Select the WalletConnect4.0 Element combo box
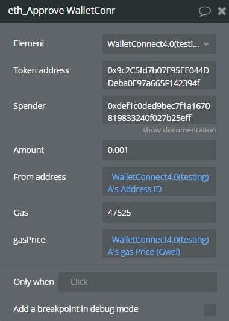Viewport: 229px width, 321px height. [x=159, y=44]
